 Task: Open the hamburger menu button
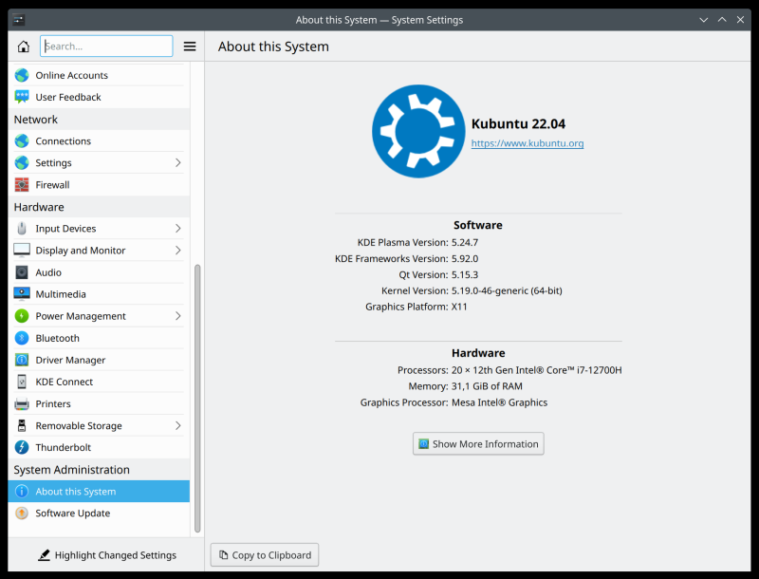(190, 47)
